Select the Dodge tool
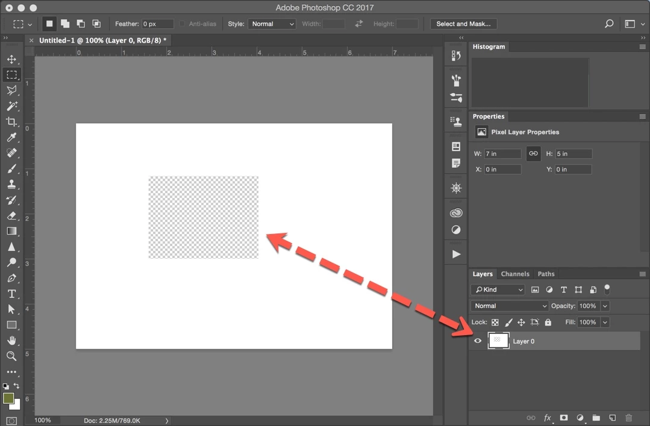Screen dimensions: 650x426 [x=11, y=262]
